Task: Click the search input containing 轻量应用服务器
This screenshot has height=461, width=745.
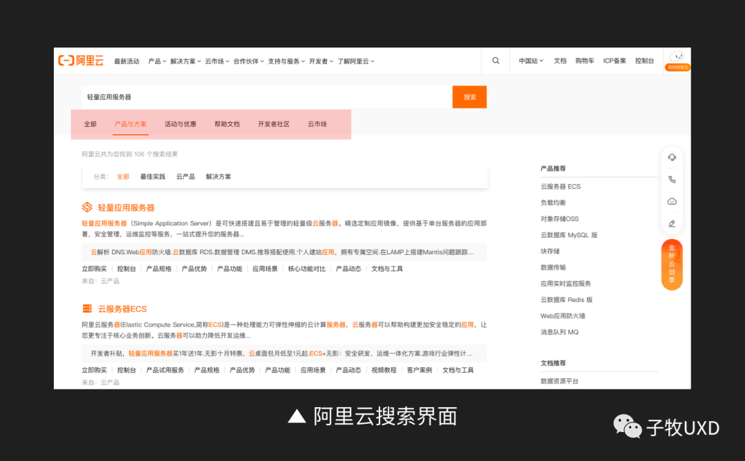Action: pos(266,97)
